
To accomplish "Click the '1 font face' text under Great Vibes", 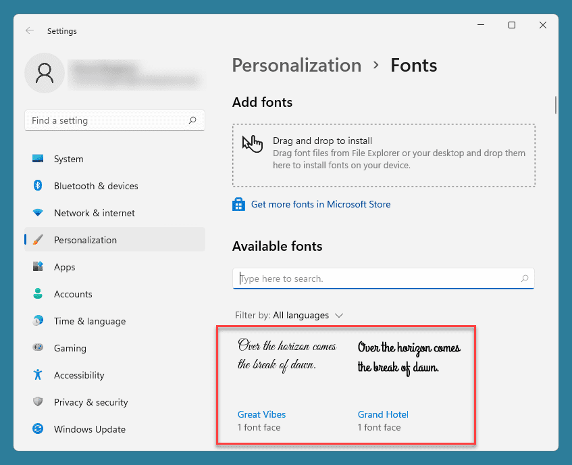I will (259, 427).
